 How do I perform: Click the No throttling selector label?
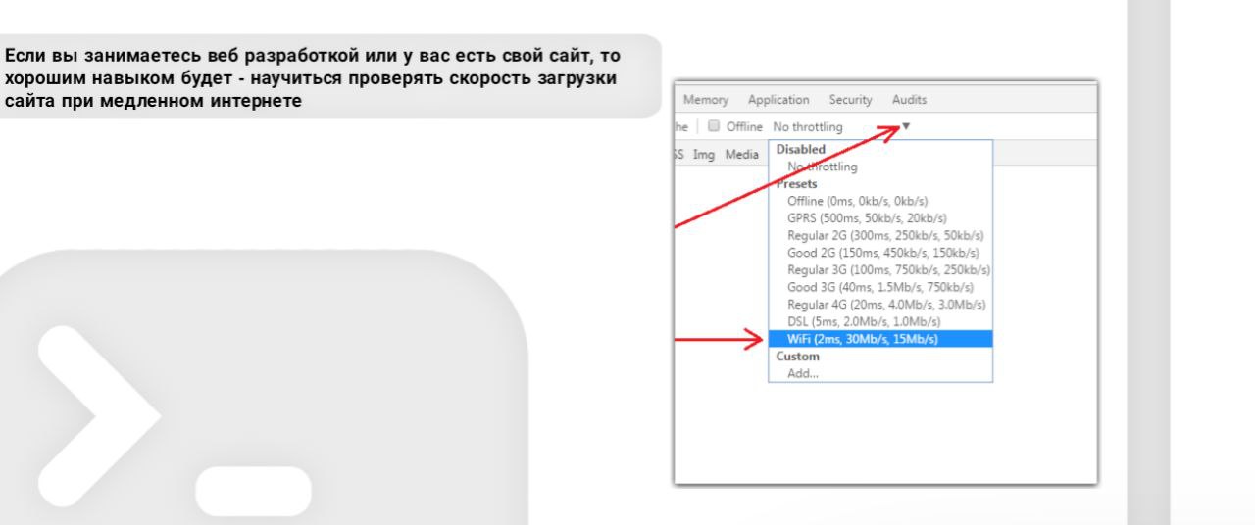pyautogui.click(x=807, y=127)
